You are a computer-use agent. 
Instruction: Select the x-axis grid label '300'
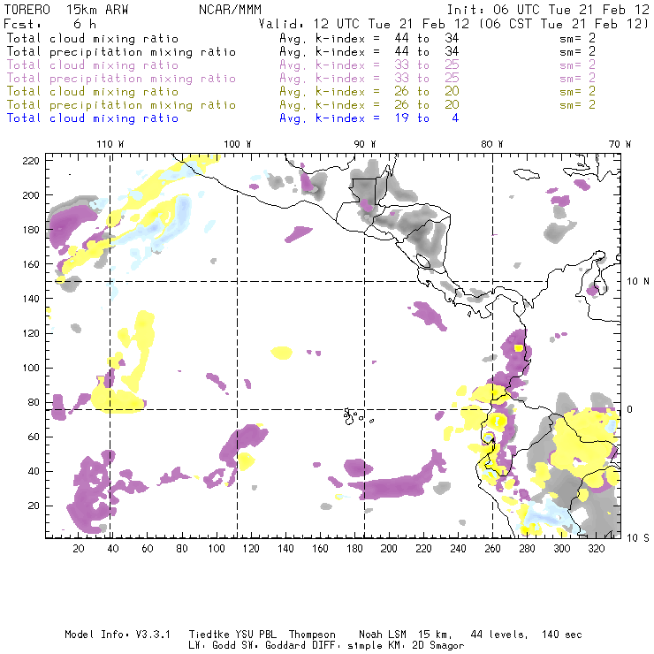pos(561,549)
